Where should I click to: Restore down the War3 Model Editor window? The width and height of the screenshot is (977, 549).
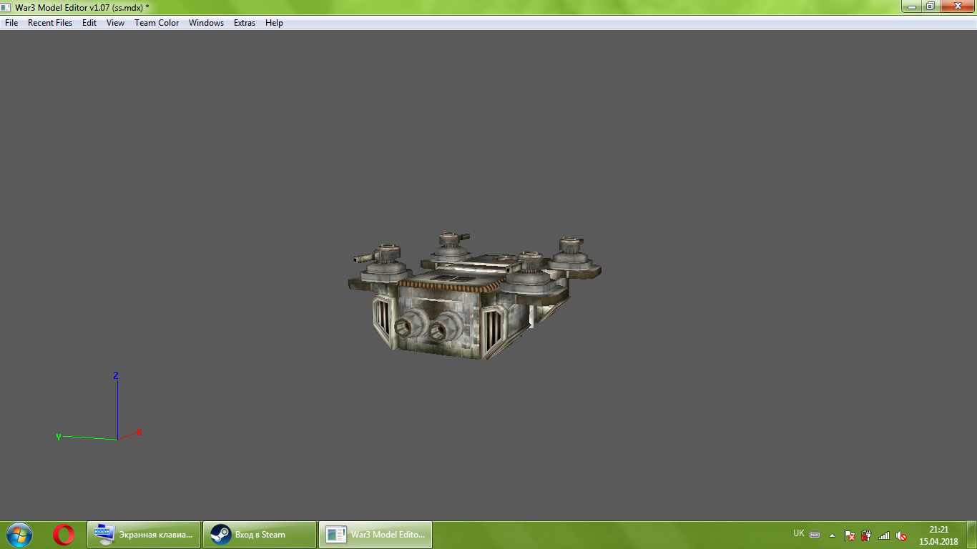(x=930, y=6)
